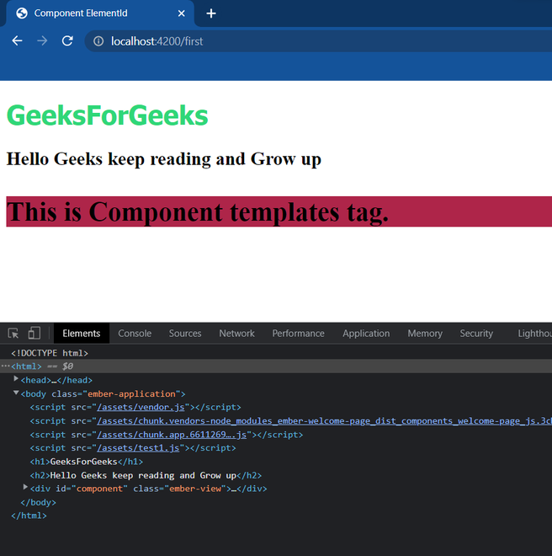Expand the head node triangle
This screenshot has height=556, width=552.
[x=16, y=379]
